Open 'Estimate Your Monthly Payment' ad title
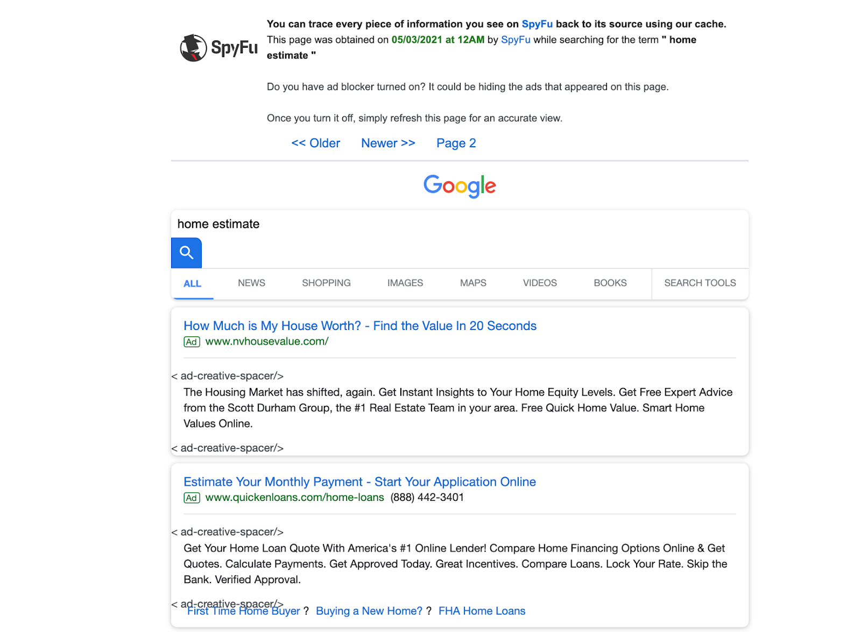The image size is (861, 632). point(359,482)
